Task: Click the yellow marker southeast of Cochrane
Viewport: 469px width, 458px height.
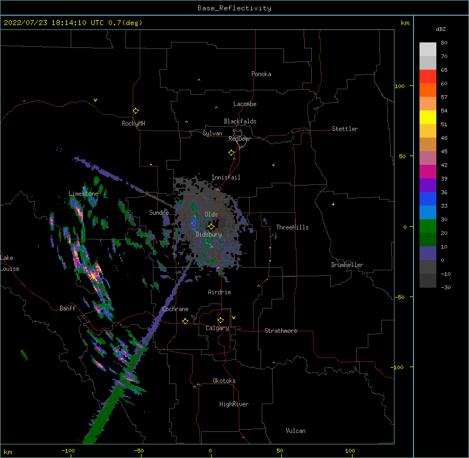Action: point(185,321)
